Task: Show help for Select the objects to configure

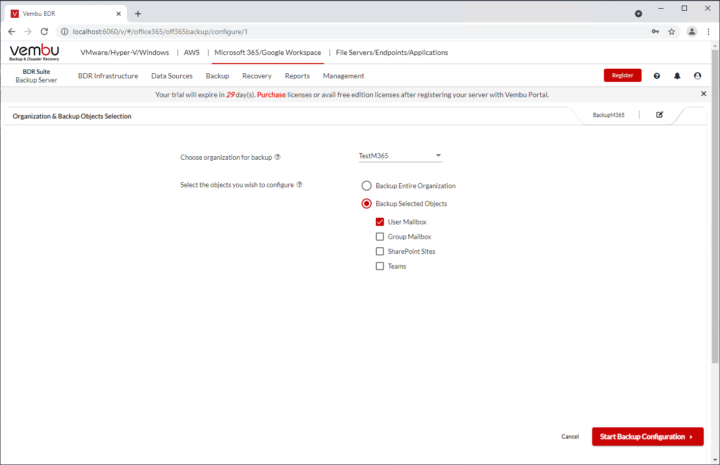Action: point(299,184)
